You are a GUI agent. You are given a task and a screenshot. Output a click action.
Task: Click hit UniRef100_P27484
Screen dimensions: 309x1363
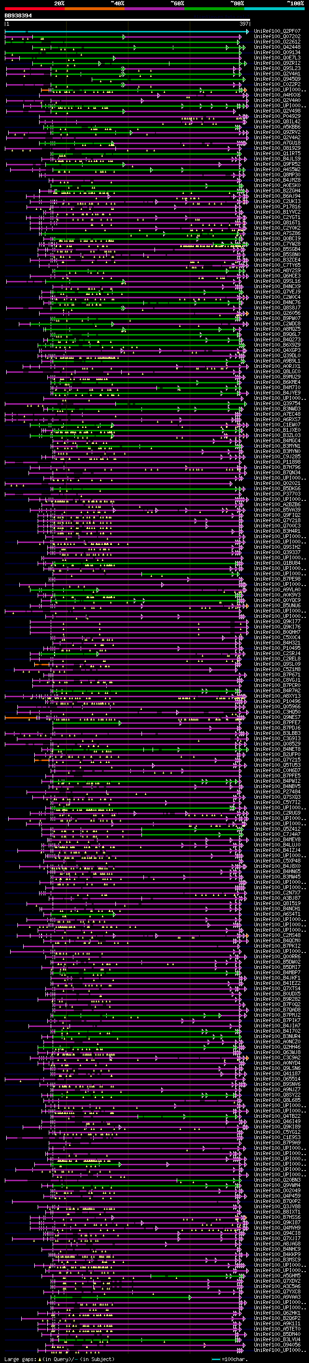pyautogui.click(x=277, y=792)
